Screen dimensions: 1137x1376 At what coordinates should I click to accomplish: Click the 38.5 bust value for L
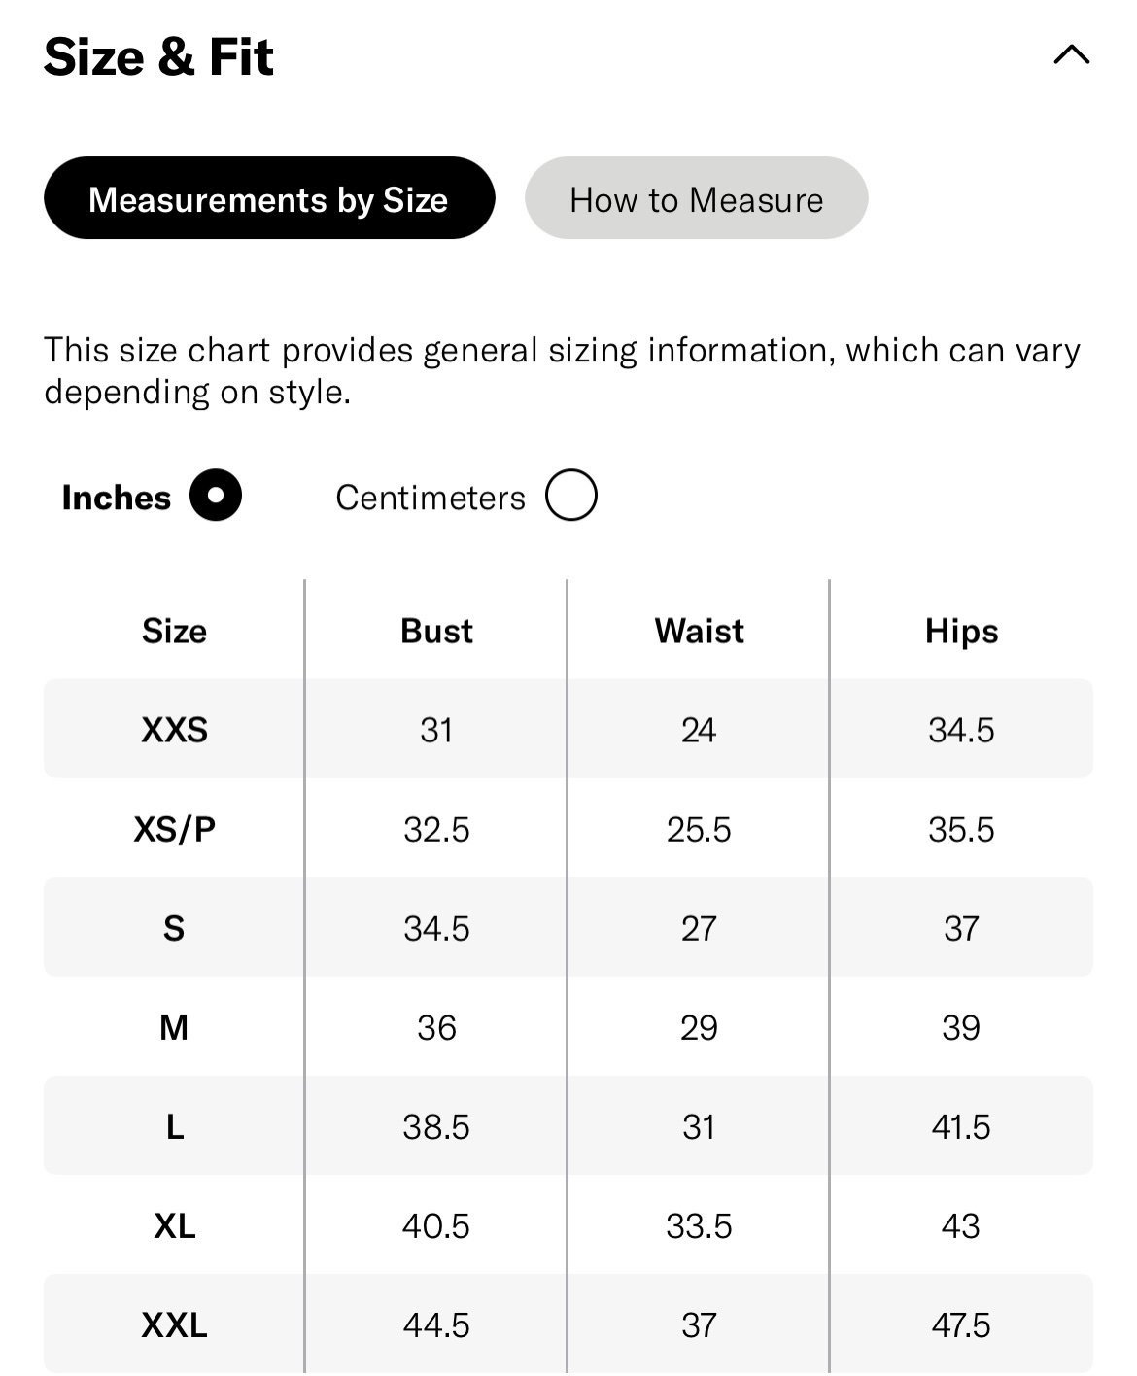pos(436,1126)
